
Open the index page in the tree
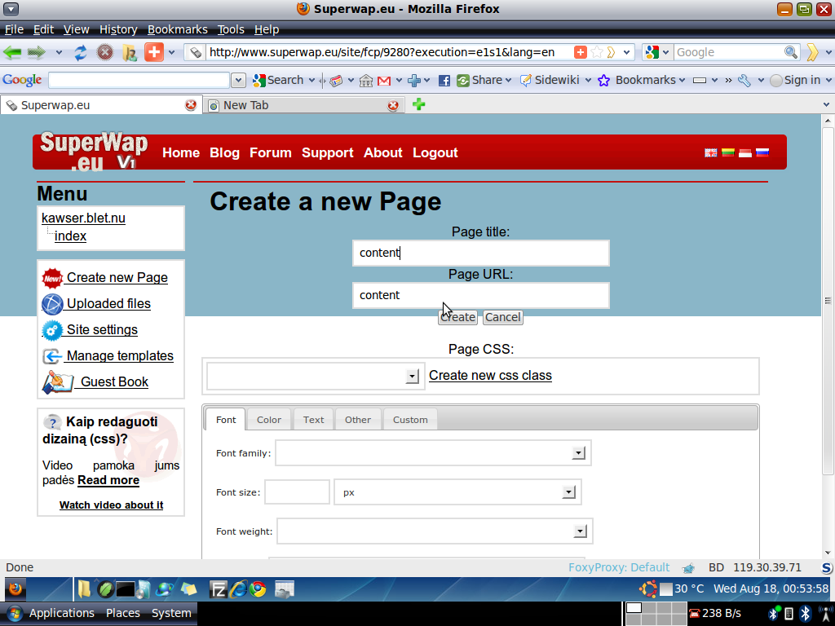pyautogui.click(x=70, y=236)
